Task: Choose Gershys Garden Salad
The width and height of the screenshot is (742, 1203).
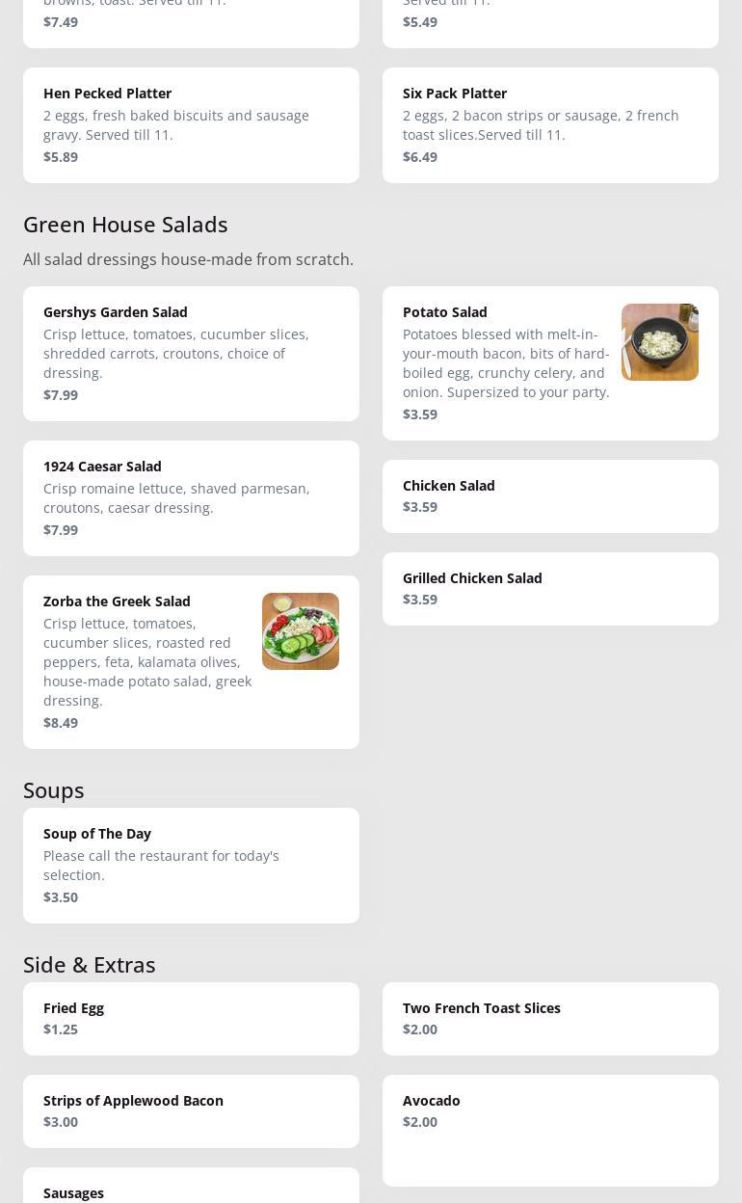Action: pyautogui.click(x=191, y=353)
